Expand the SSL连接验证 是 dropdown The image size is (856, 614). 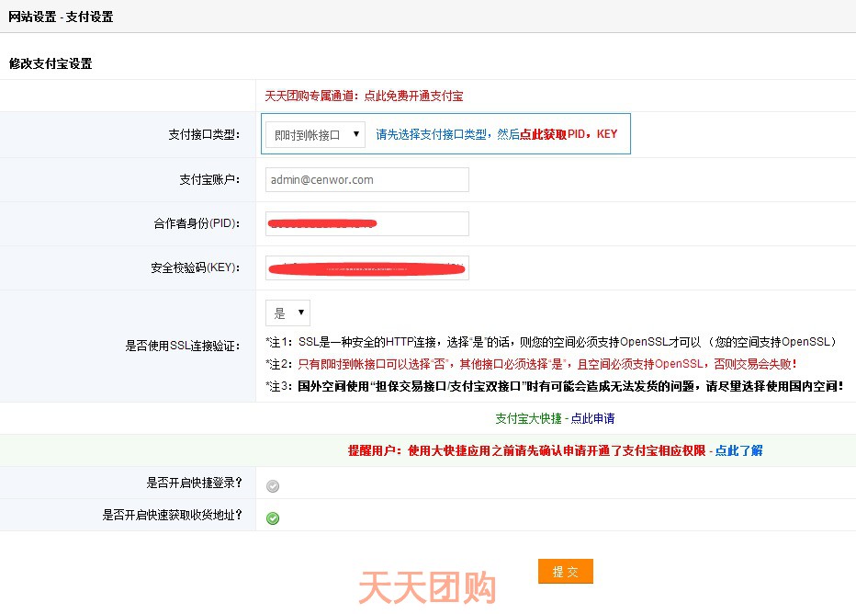coord(287,313)
